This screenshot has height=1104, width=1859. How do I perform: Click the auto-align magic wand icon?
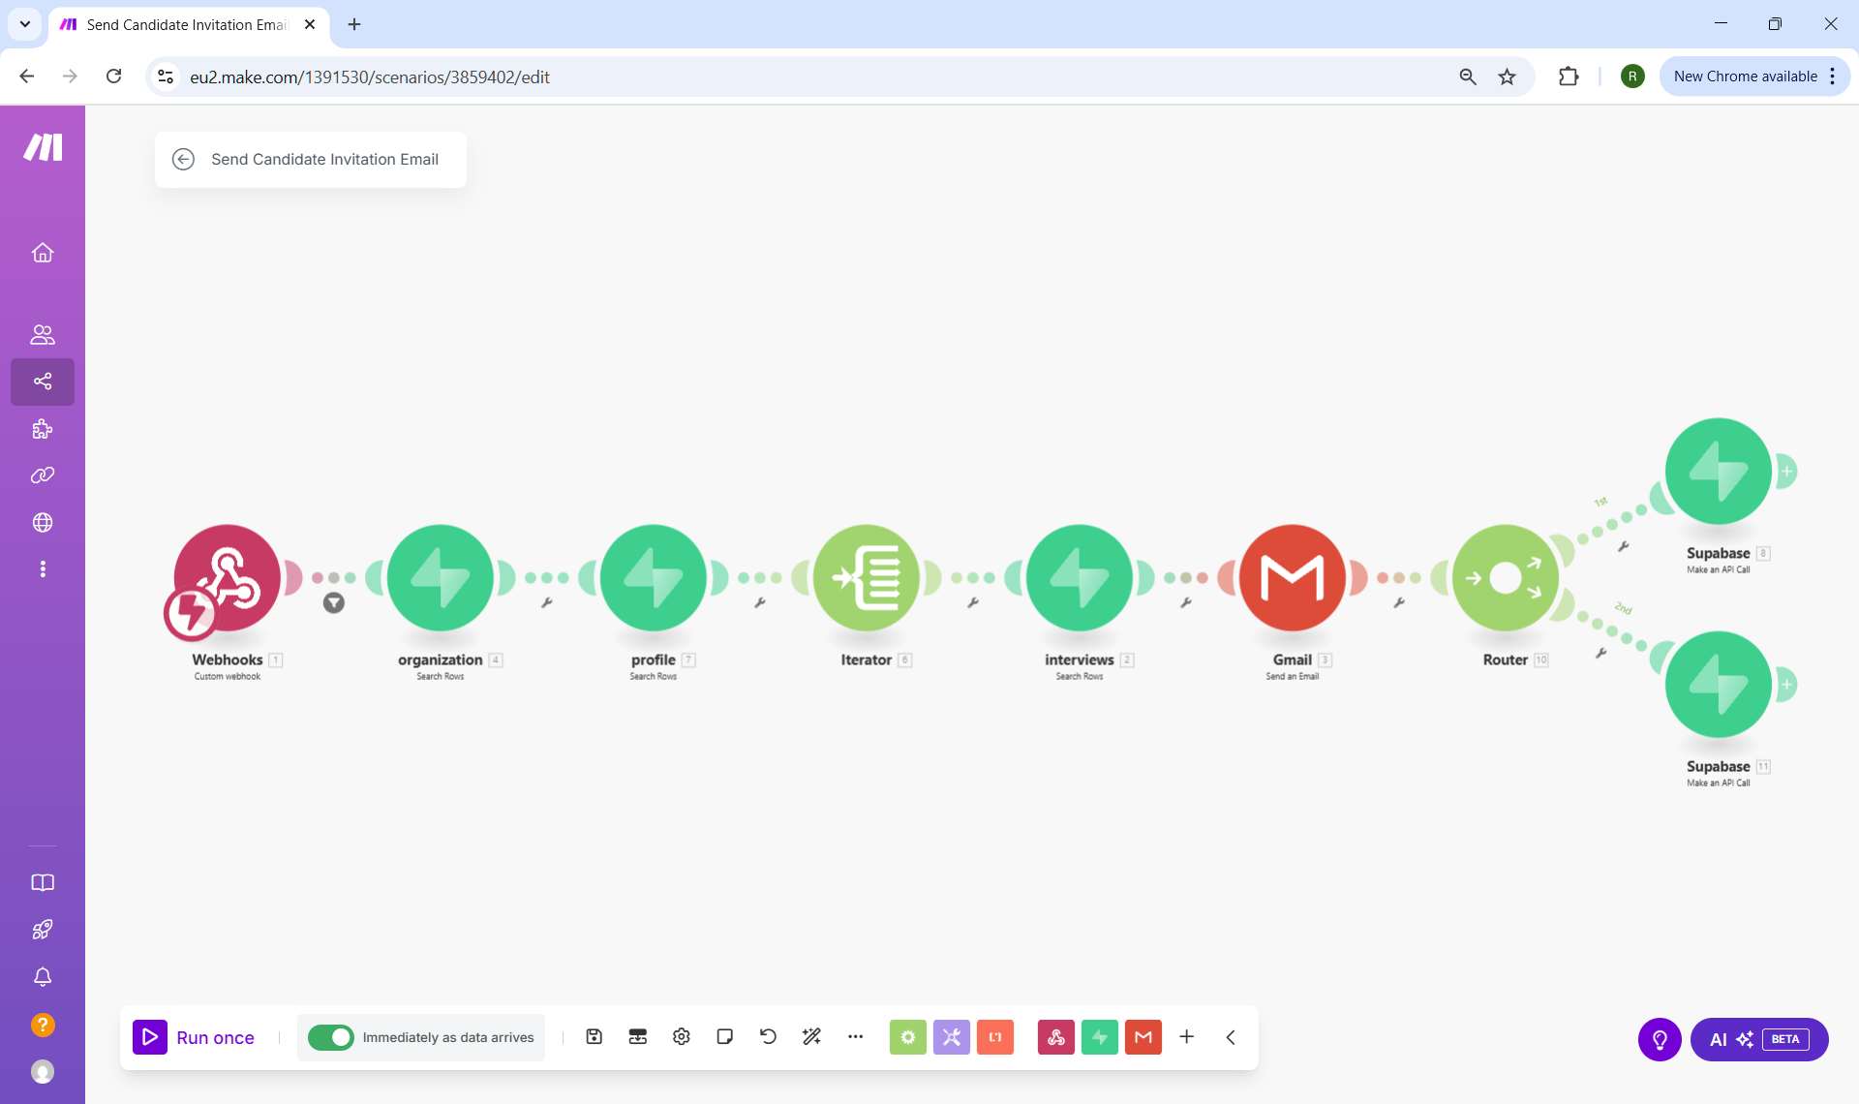(811, 1037)
